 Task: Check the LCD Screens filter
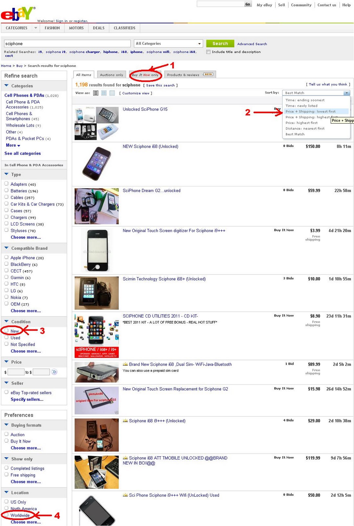(x=6, y=223)
